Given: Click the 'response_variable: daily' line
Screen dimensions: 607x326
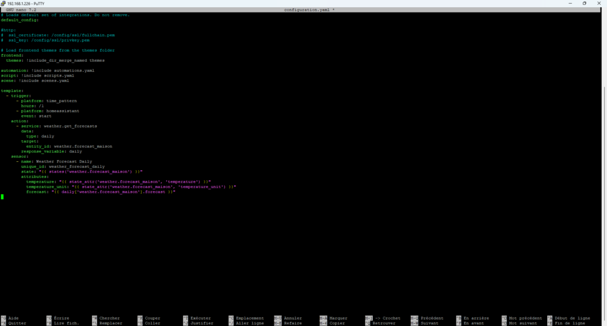Looking at the screenshot, I should click(x=52, y=151).
